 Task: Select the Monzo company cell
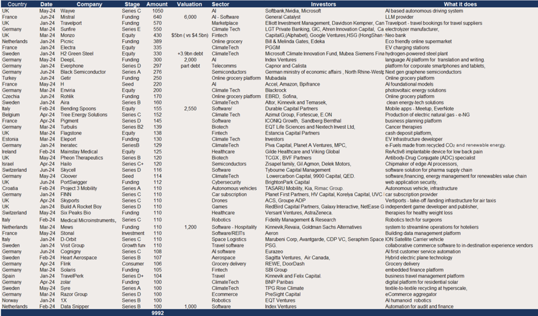point(68,35)
